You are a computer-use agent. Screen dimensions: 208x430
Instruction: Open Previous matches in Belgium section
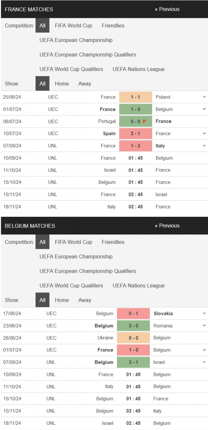point(167,226)
